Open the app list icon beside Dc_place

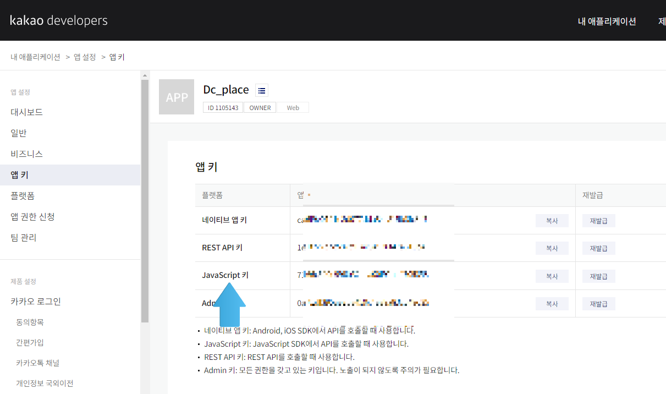262,90
